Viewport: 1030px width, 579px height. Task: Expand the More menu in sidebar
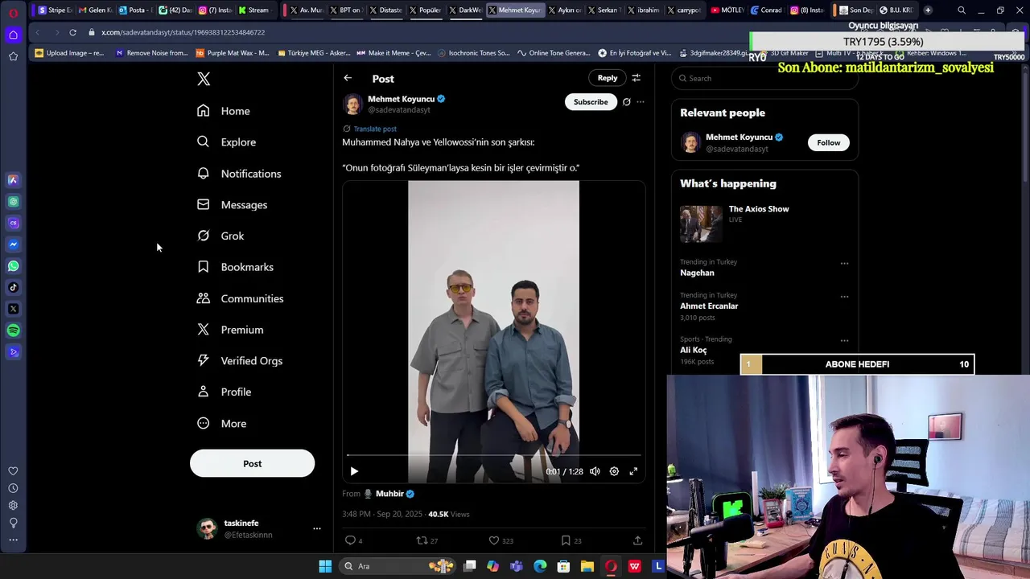[x=221, y=424]
